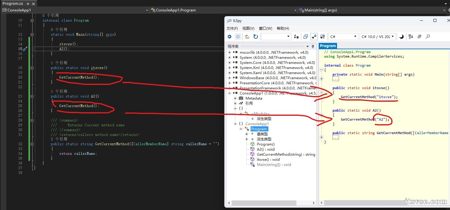The height and width of the screenshot is (210, 450).
Task: Click the assembly tree horizontal scrollbar left arrow
Action: (229, 203)
